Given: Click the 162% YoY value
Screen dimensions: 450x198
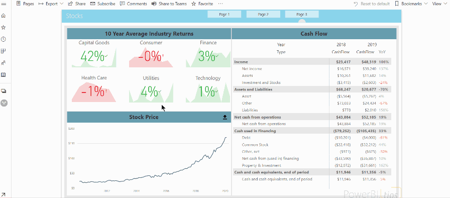Looking at the screenshot, I should (x=383, y=165).
